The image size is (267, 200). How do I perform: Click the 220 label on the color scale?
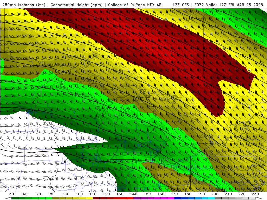coord(242,194)
